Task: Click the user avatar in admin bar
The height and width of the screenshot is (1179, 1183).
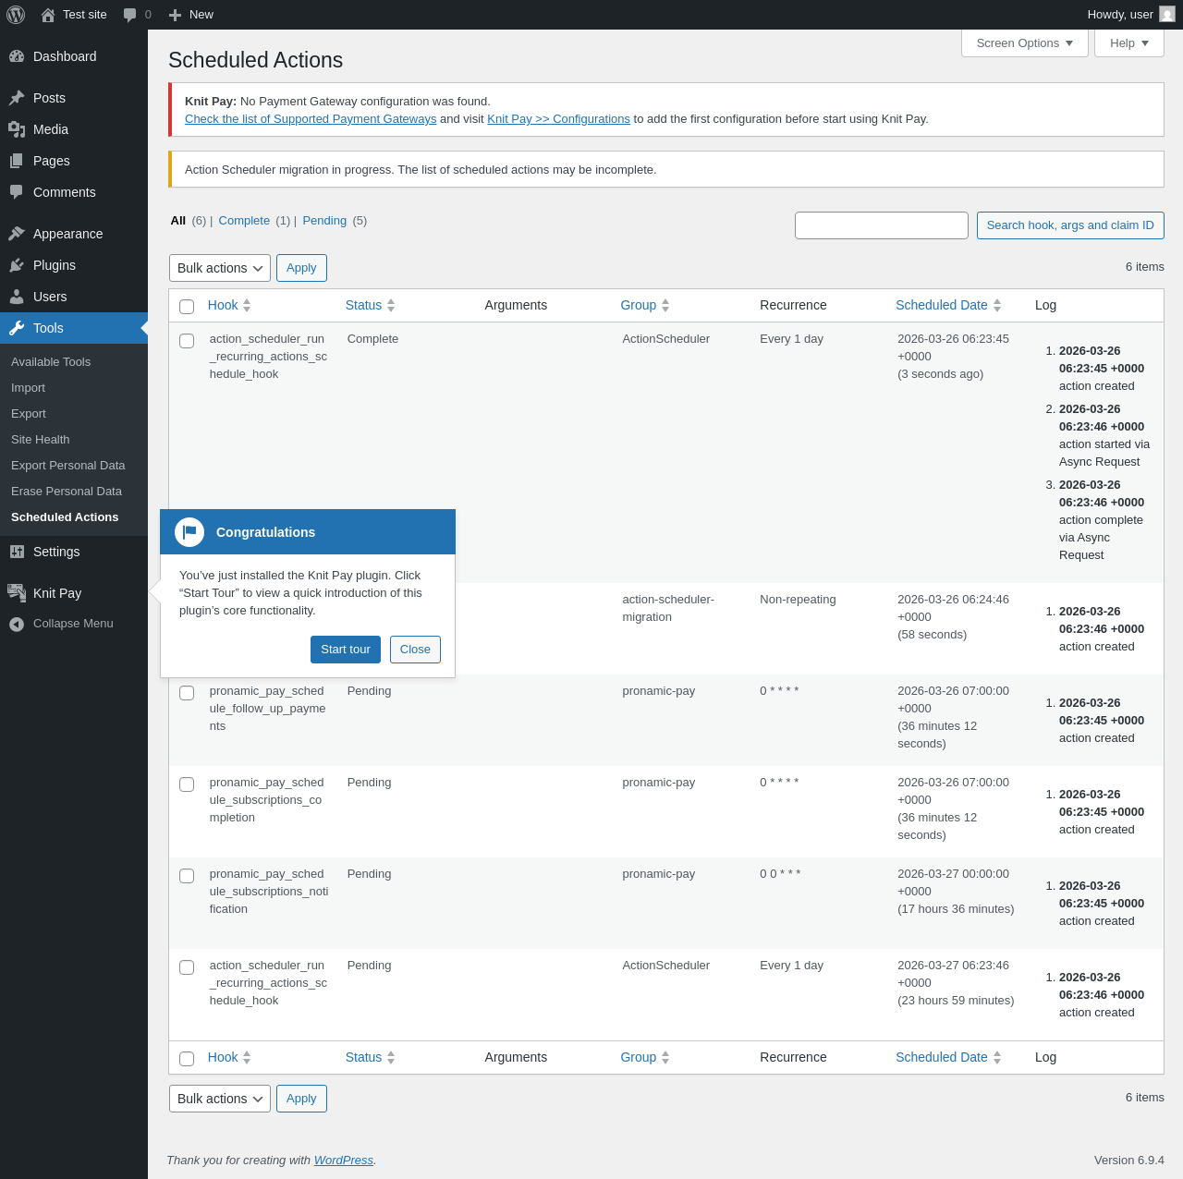Action: (x=1167, y=14)
